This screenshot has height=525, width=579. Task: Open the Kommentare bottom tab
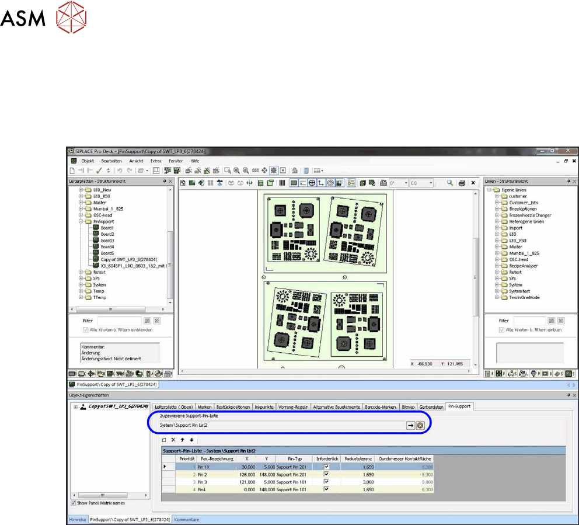186,520
